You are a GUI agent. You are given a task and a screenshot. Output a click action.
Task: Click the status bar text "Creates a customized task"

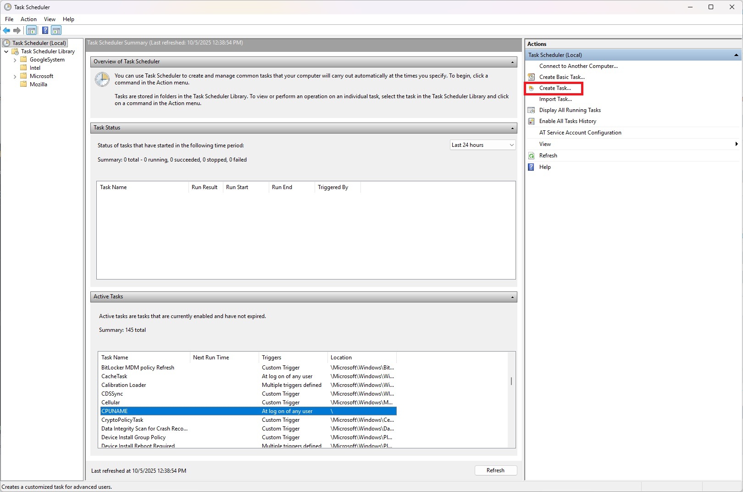click(x=57, y=487)
